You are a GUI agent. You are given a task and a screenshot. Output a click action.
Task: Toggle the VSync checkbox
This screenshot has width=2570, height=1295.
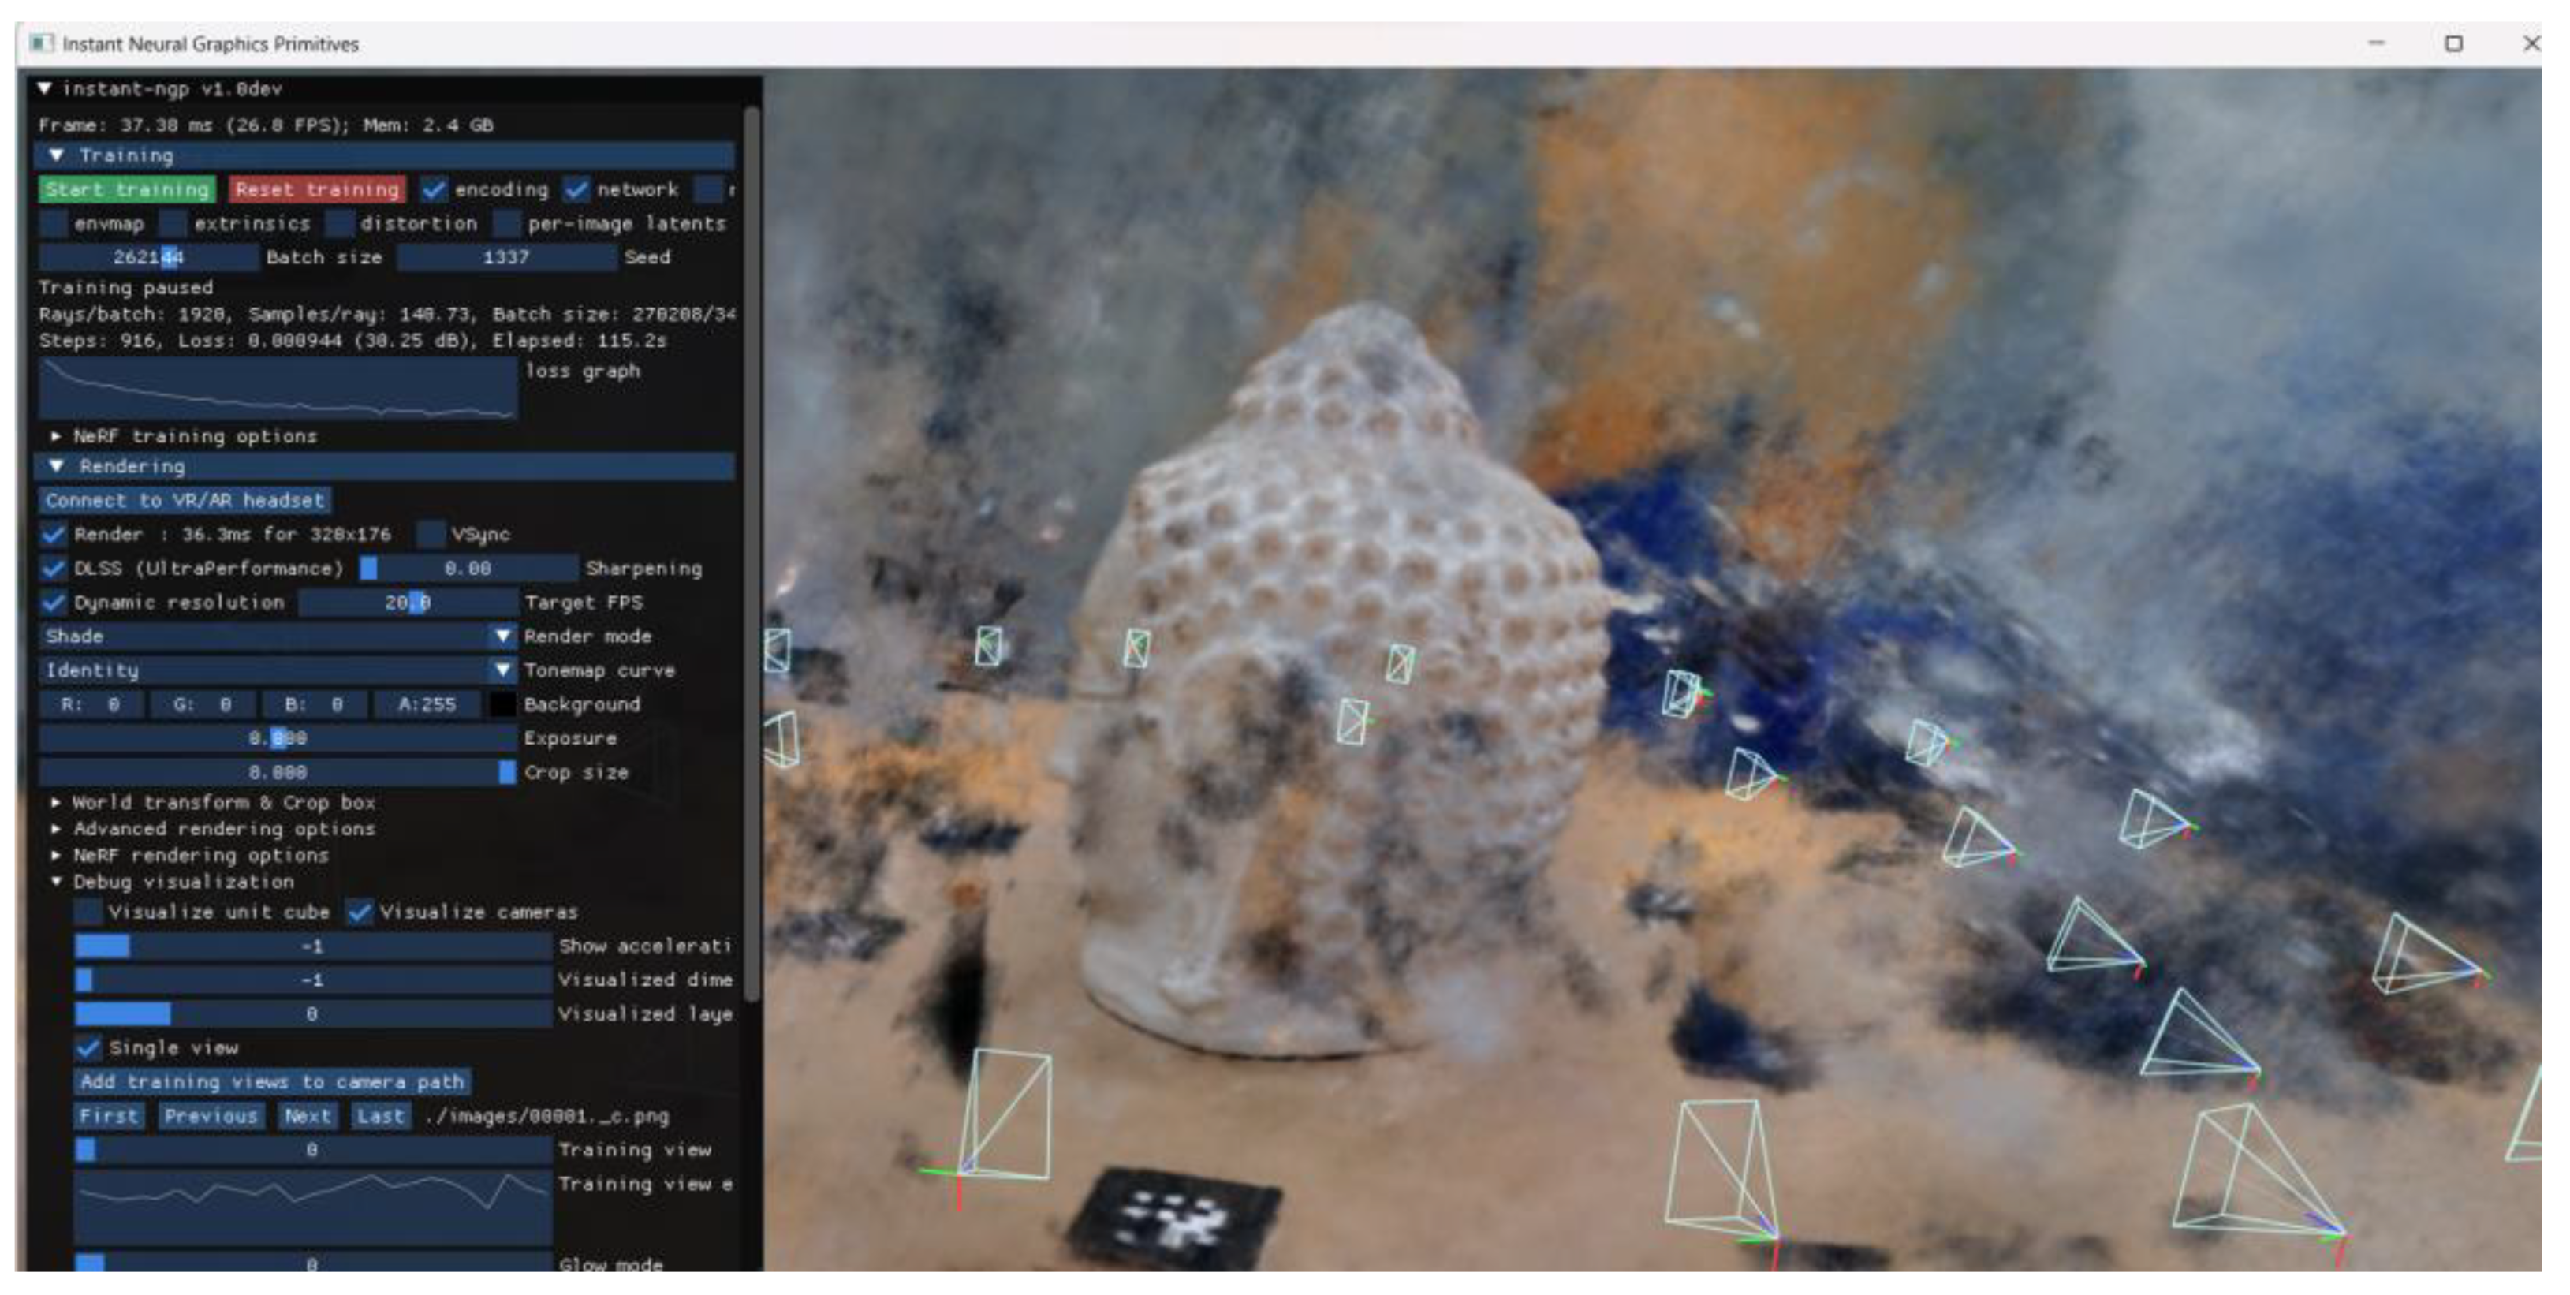[x=431, y=534]
